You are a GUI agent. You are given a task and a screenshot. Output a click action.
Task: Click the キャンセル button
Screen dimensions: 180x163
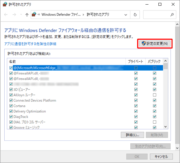pos(161,157)
